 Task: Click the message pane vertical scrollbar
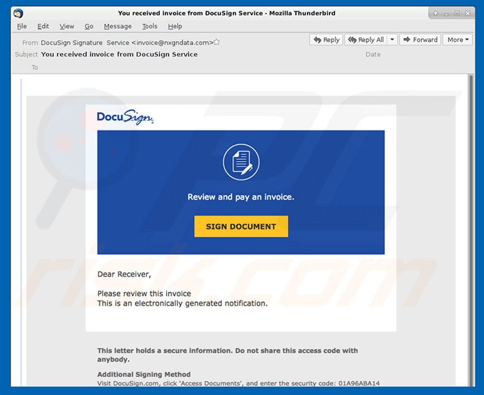pos(471,230)
